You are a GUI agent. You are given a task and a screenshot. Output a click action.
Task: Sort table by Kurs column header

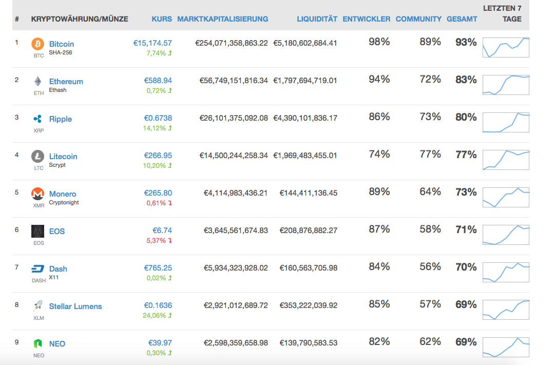(161, 19)
